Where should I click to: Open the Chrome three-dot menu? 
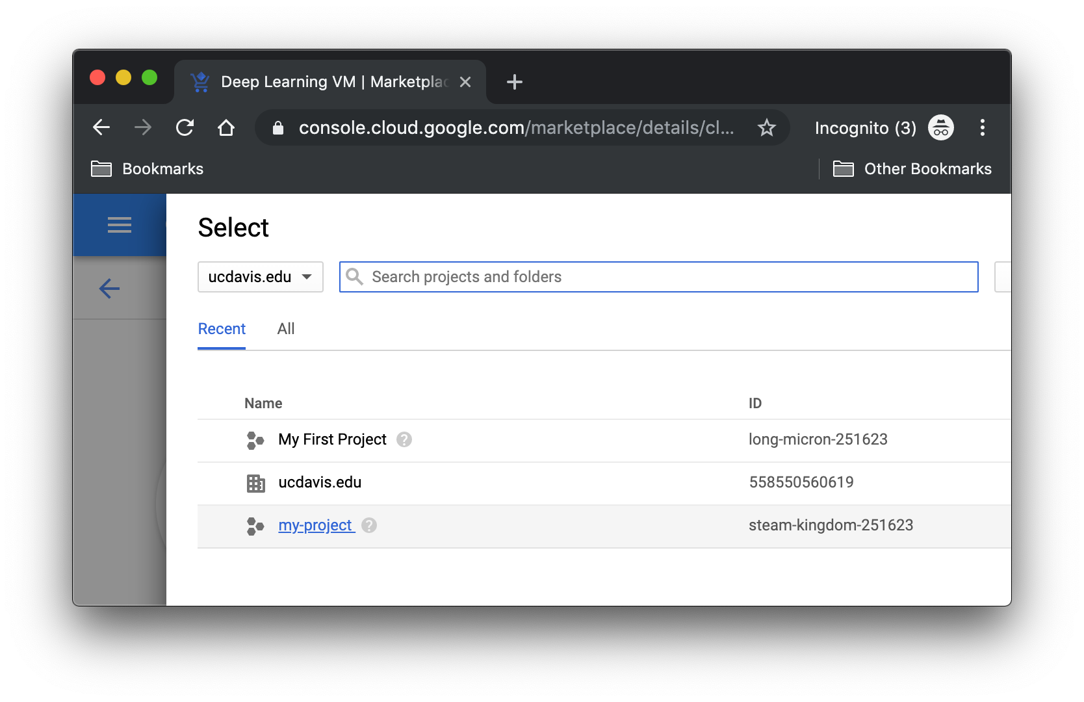pyautogui.click(x=982, y=127)
